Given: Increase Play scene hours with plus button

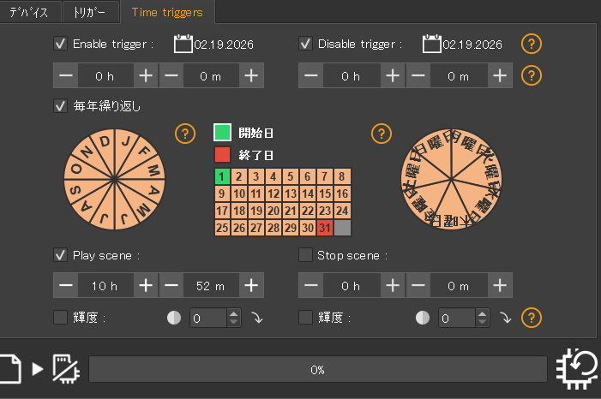Looking at the screenshot, I should pos(147,284).
